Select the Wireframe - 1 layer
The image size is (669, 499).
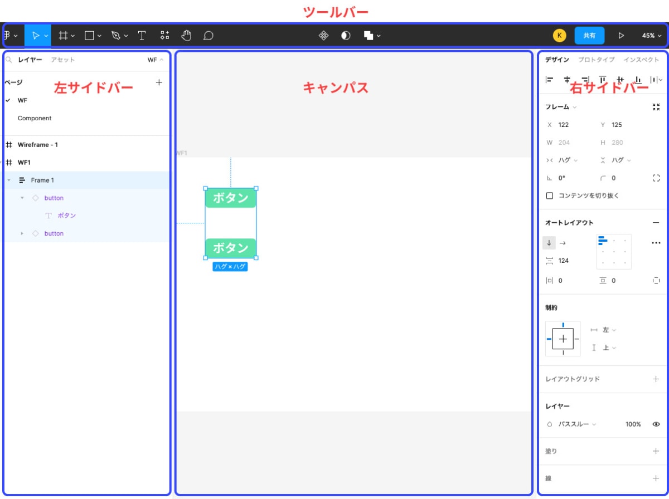tap(38, 145)
